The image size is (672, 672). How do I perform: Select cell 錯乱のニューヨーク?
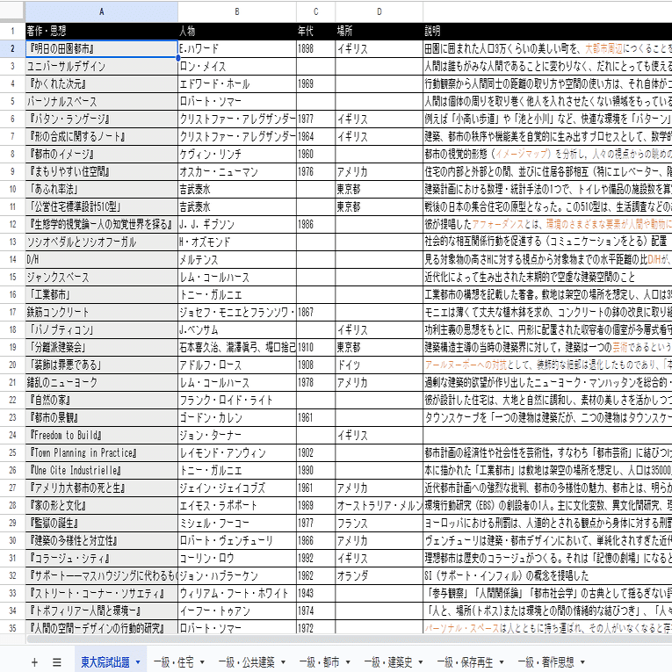click(102, 383)
